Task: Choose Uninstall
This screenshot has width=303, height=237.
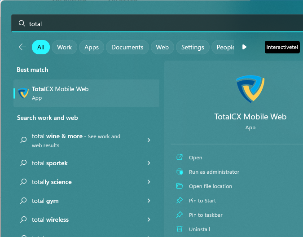Action: pyautogui.click(x=199, y=229)
